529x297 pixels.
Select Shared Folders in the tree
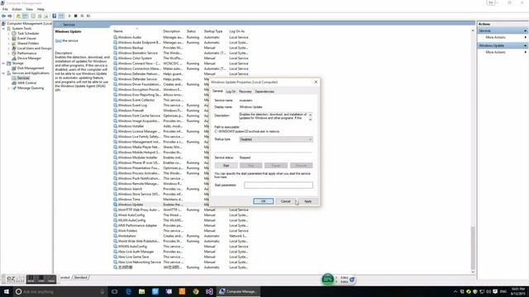[x=28, y=44]
